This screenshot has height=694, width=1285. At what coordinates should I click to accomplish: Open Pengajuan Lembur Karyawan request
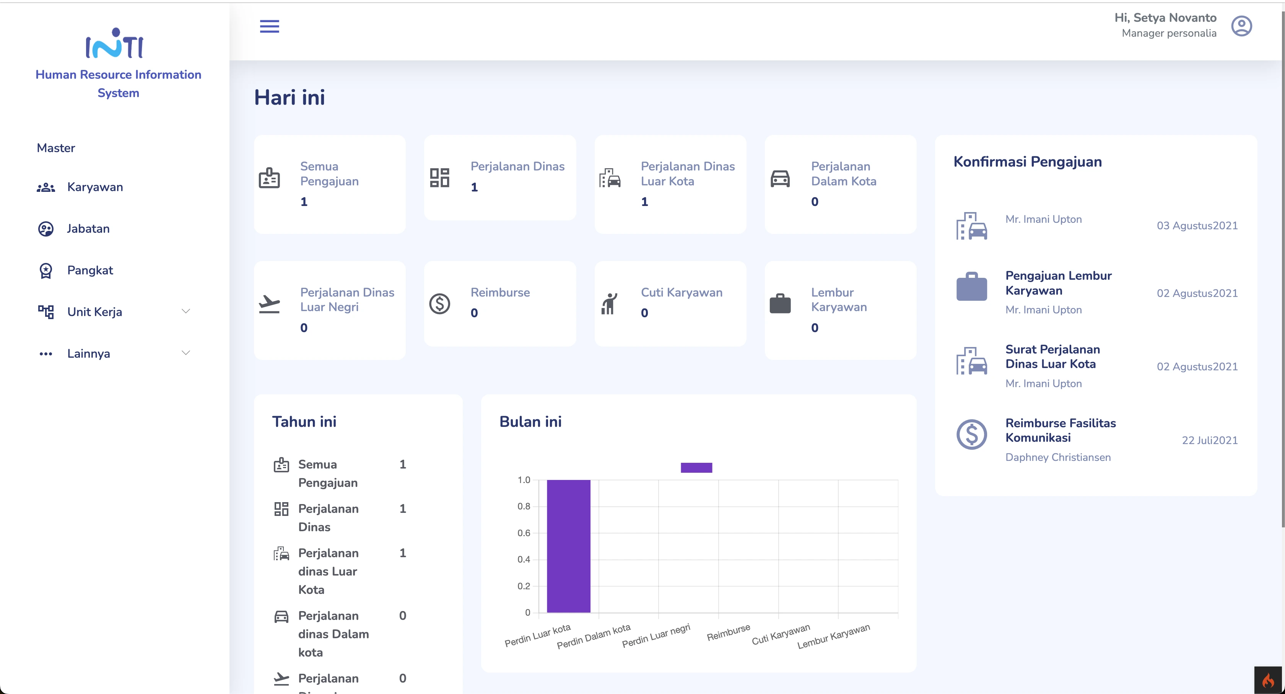1059,283
